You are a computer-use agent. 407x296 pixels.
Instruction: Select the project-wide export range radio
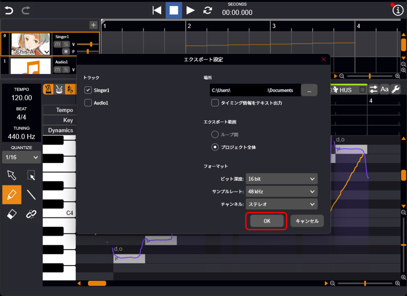[215, 147]
